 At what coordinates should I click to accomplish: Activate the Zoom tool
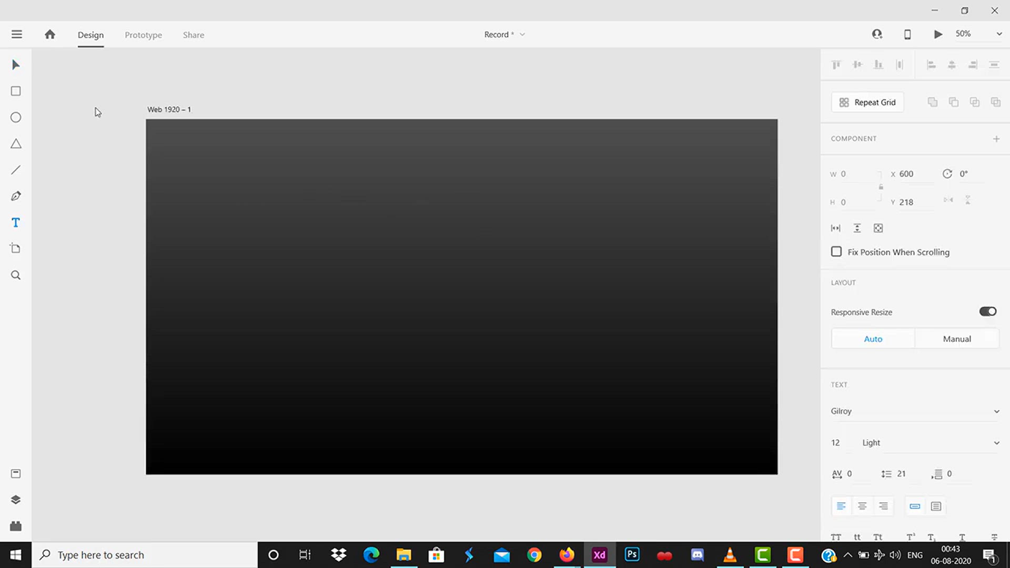(15, 275)
